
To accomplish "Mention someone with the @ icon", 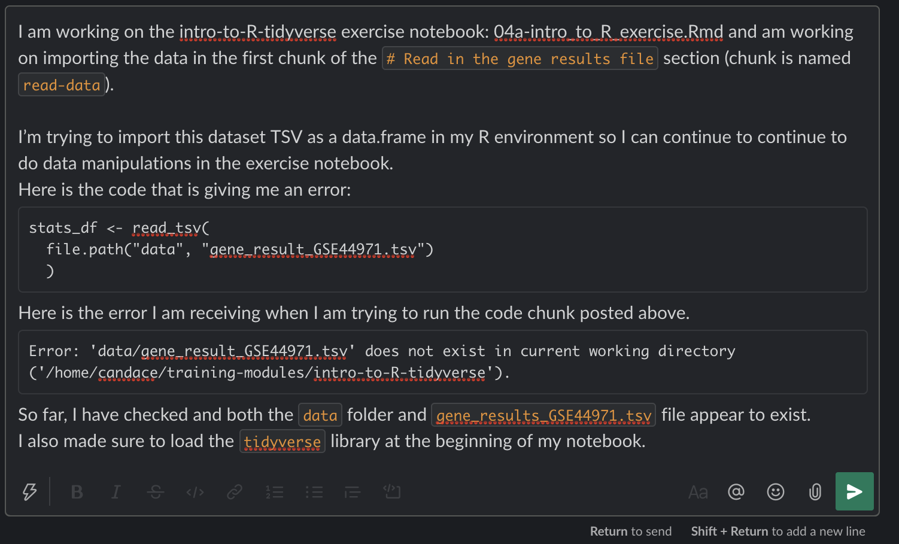I will click(736, 492).
